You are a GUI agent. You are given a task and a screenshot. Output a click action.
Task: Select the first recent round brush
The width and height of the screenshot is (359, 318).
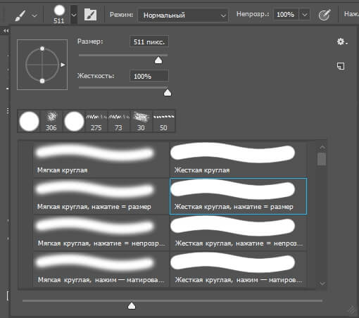click(30, 121)
